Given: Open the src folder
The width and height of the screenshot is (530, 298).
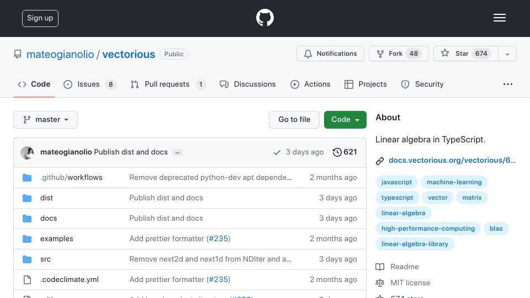Looking at the screenshot, I should tap(46, 259).
